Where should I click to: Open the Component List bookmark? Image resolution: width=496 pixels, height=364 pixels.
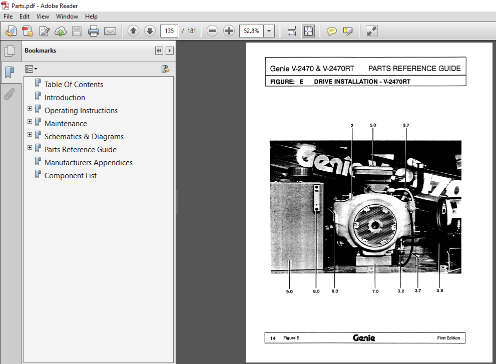[71, 175]
